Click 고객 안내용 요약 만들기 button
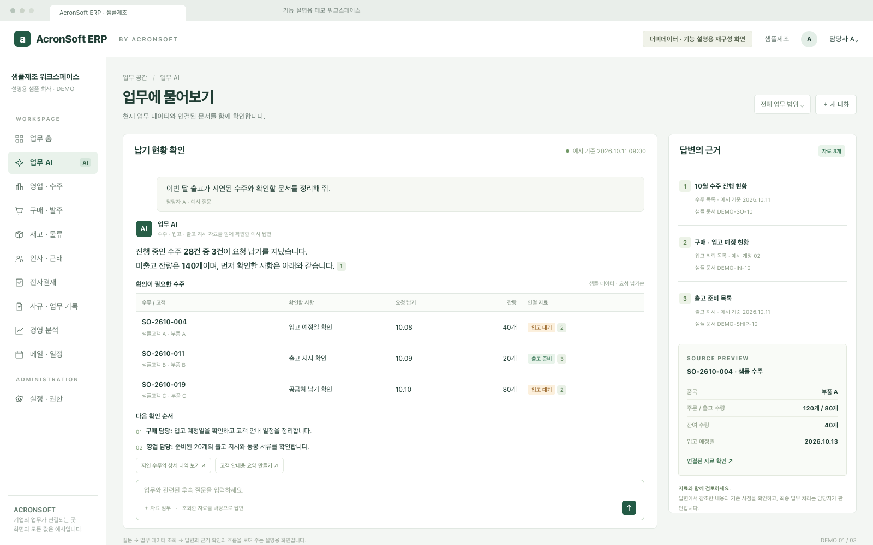This screenshot has height=545, width=873. tap(249, 465)
